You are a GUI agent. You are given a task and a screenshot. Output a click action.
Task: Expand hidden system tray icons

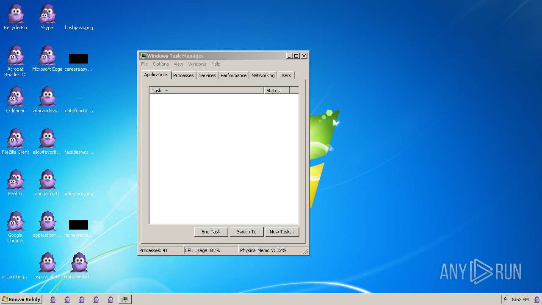tap(505, 299)
